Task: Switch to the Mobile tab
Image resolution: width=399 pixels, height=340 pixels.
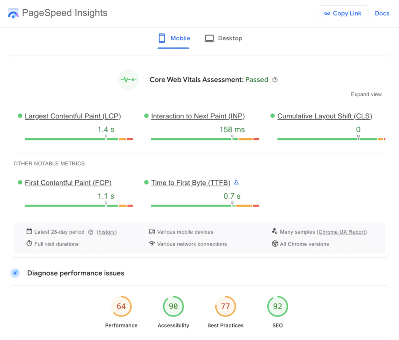Action: (173, 39)
